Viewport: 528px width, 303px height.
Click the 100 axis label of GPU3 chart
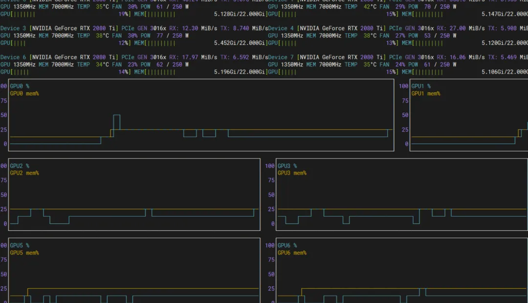tap(270, 166)
